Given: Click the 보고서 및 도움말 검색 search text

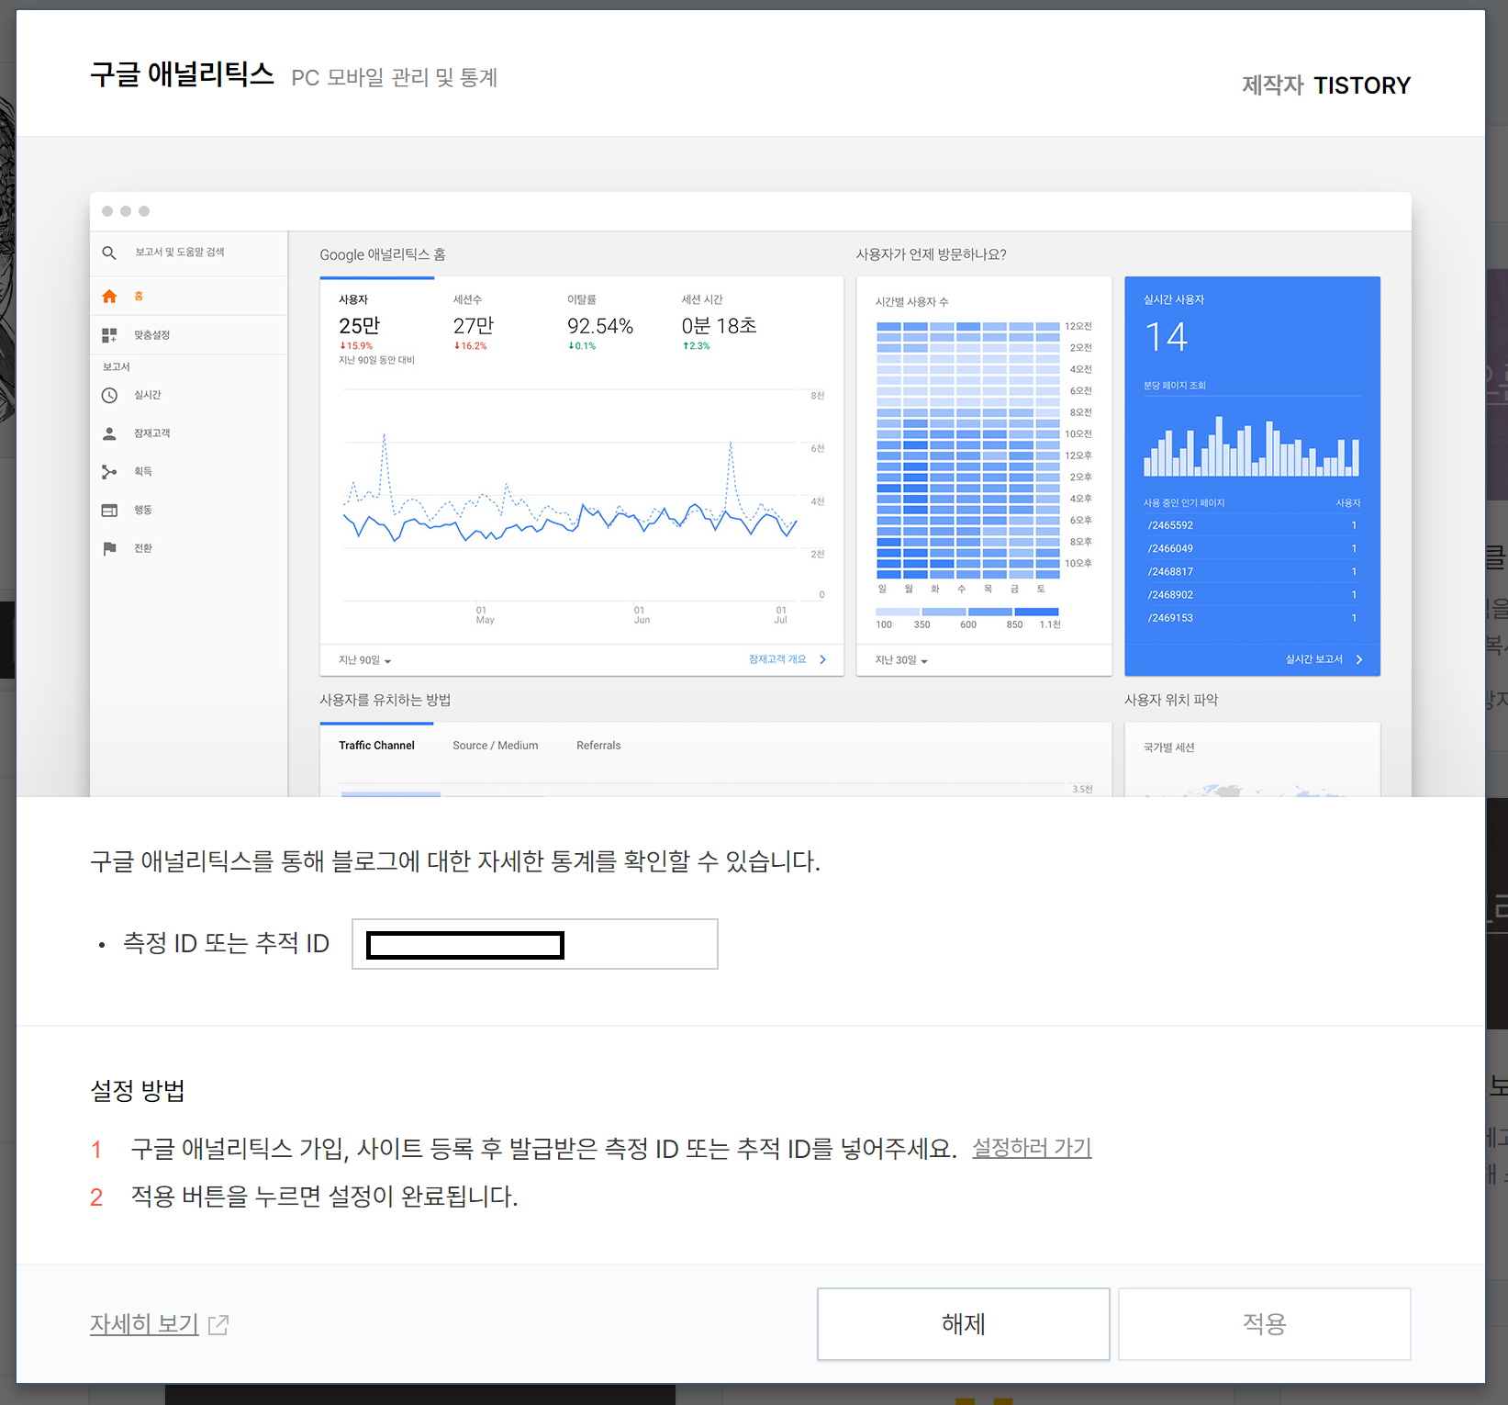Looking at the screenshot, I should [180, 252].
